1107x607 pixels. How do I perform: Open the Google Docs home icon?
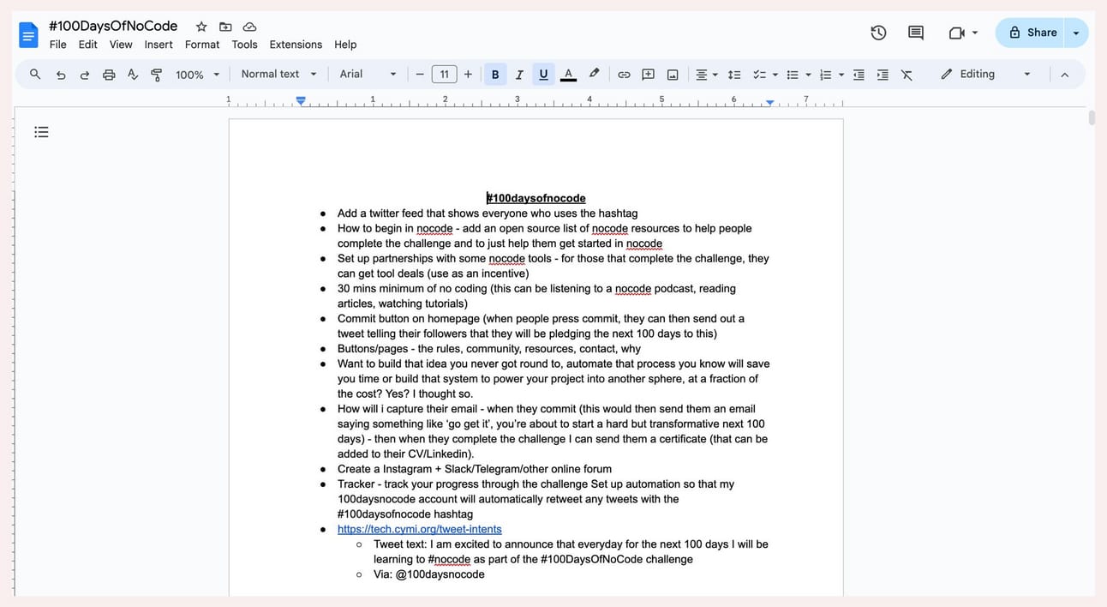(x=29, y=35)
